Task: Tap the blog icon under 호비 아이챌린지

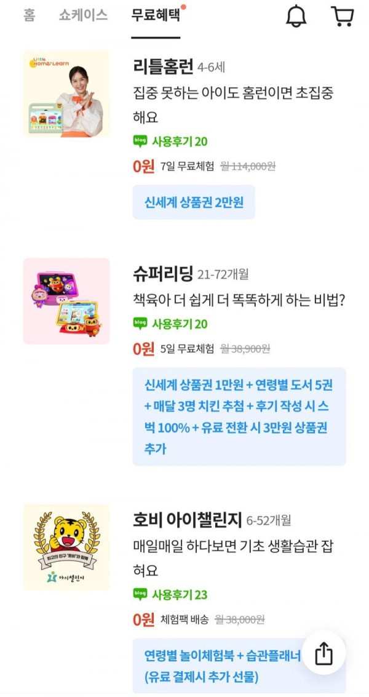Action: (x=140, y=594)
